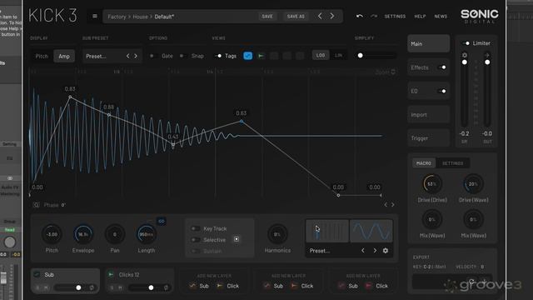Viewport: 533px width, 300px height.
Task: Enable the Key Track switch
Action: 195,228
